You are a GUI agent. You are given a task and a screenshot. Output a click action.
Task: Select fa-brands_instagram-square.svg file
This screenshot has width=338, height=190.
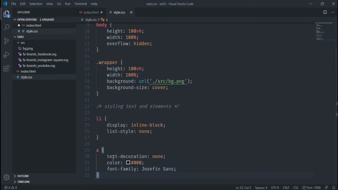pyautogui.click(x=45, y=60)
